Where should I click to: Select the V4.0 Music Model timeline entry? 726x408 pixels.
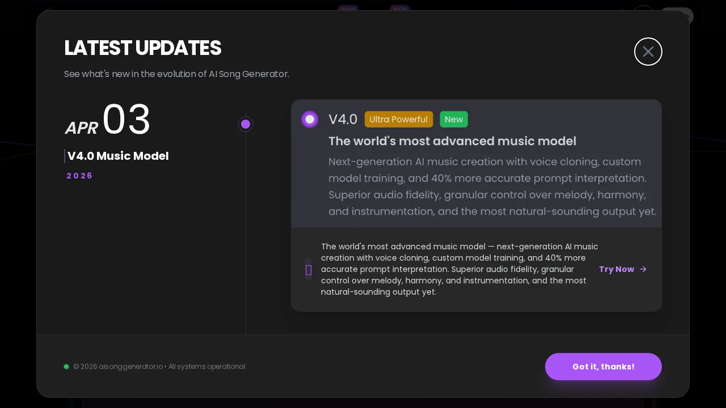tap(118, 156)
